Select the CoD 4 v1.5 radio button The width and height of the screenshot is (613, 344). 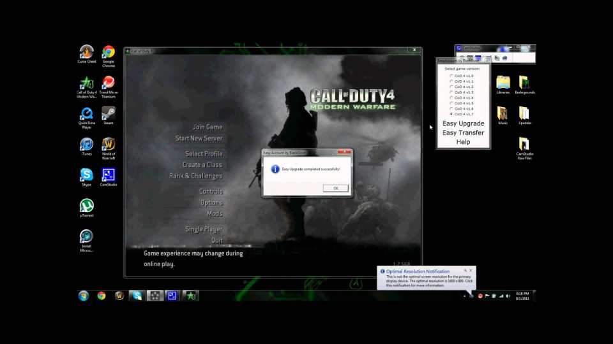point(451,103)
